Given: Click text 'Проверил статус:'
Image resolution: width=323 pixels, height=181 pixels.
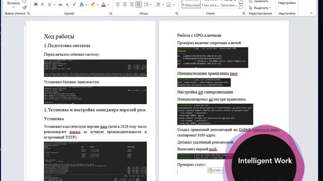Looking at the screenshot, I should tap(192, 164).
